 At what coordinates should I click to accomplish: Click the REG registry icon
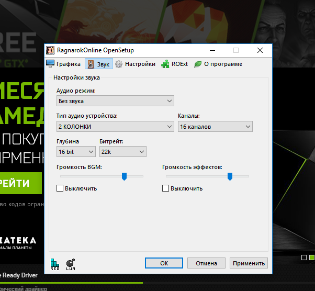tap(55, 264)
